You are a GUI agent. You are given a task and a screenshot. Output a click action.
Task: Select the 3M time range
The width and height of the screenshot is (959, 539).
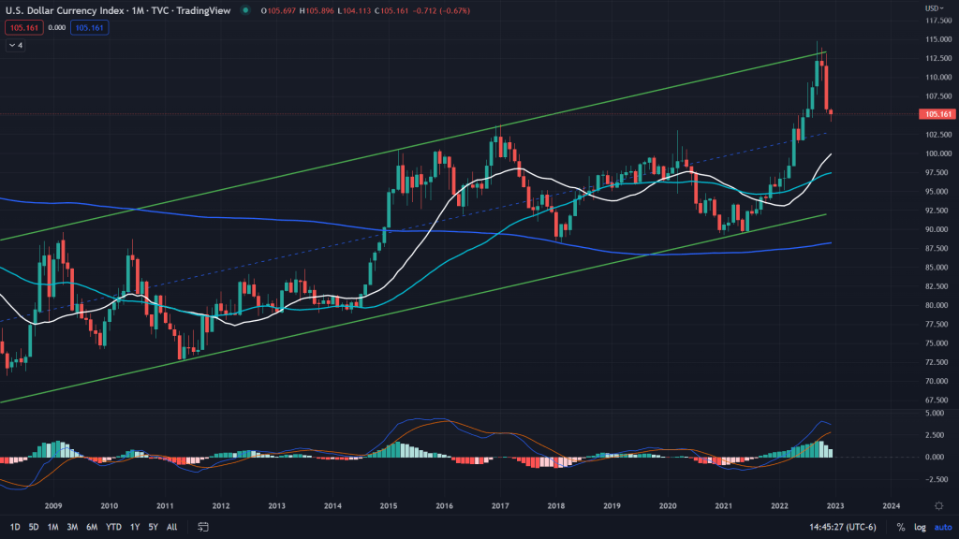coord(71,527)
